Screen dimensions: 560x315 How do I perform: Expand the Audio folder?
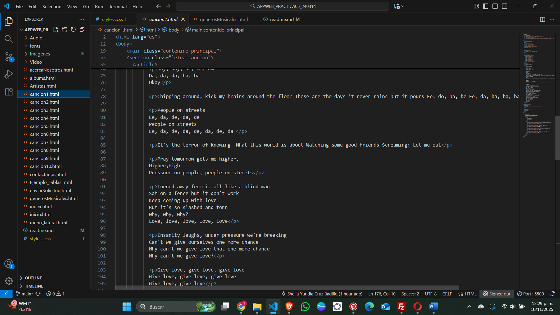click(36, 38)
